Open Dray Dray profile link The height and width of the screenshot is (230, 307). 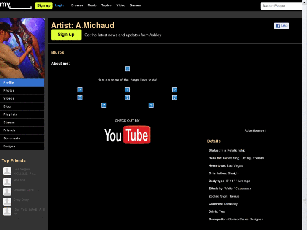(21, 200)
